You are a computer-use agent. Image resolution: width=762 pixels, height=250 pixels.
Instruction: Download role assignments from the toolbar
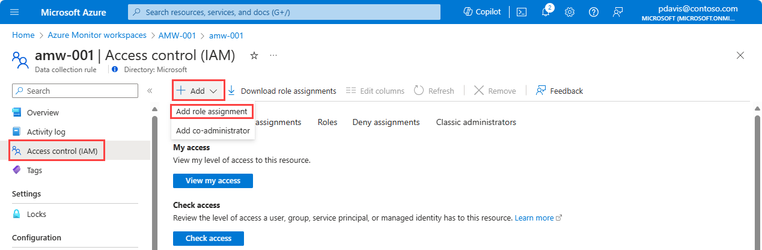[x=282, y=91]
